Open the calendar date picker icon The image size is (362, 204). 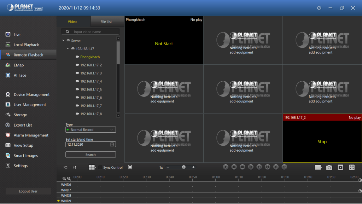(112, 145)
